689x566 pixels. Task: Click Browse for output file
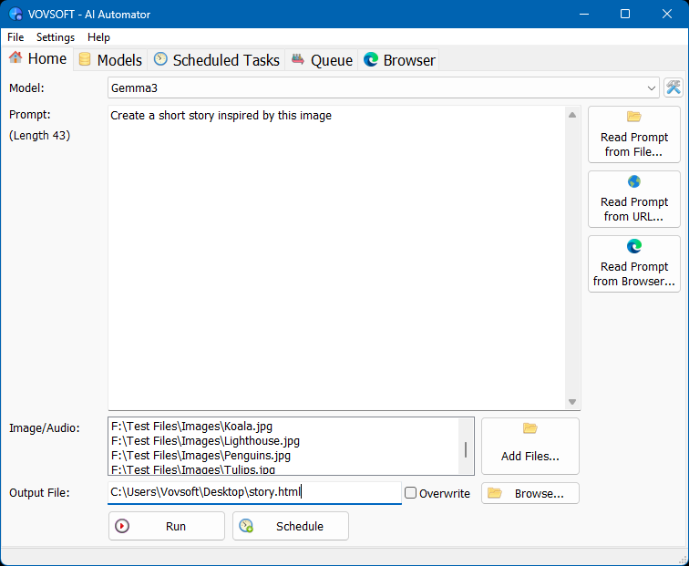coord(530,493)
